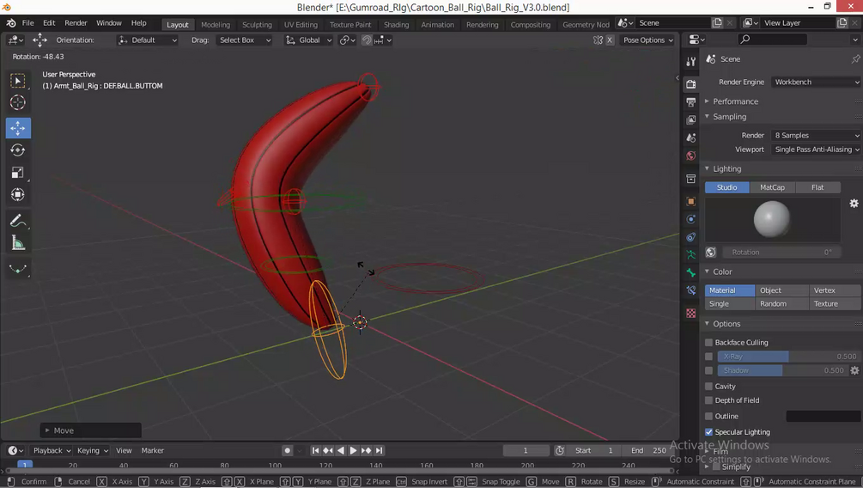Click the play animation button
The width and height of the screenshot is (863, 488).
coord(353,450)
